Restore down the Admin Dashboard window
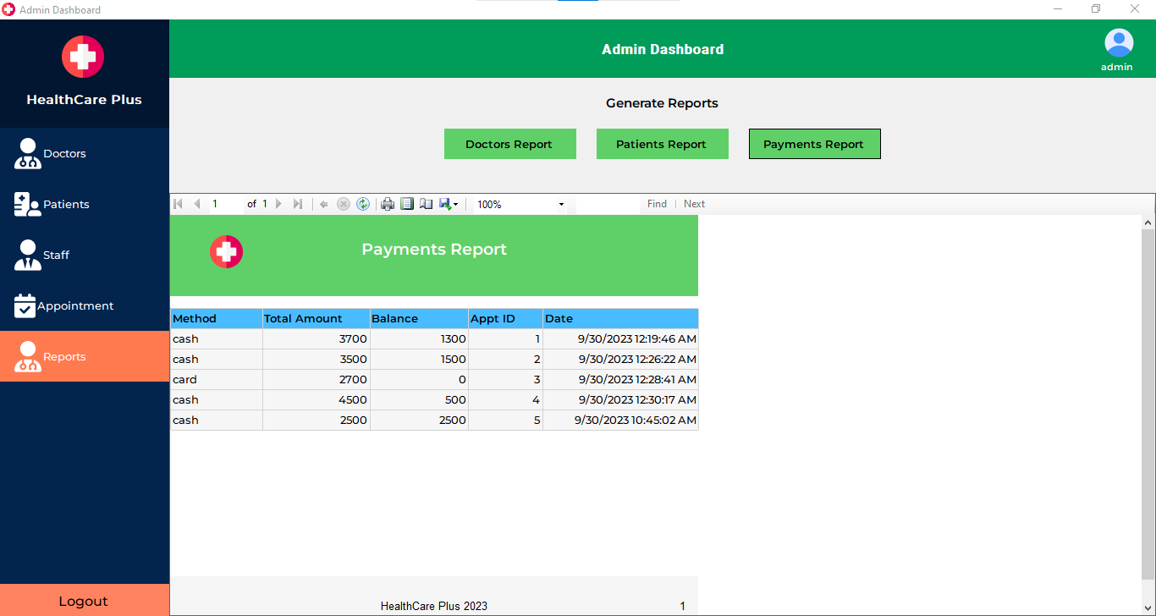The image size is (1156, 616). click(1096, 8)
